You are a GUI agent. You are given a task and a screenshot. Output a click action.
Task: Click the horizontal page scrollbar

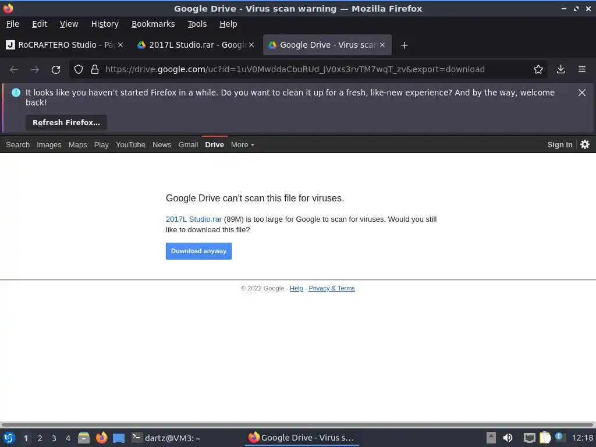[x=298, y=424]
